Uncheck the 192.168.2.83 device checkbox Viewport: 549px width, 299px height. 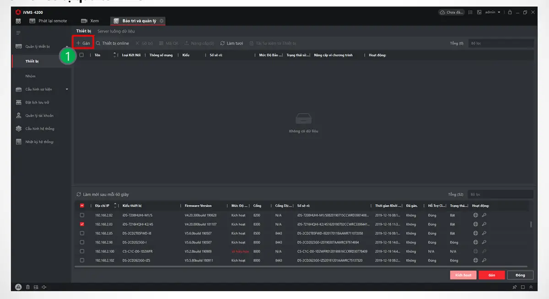[82, 224]
